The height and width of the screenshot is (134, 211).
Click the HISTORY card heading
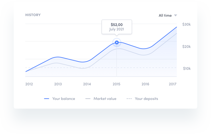click(33, 15)
